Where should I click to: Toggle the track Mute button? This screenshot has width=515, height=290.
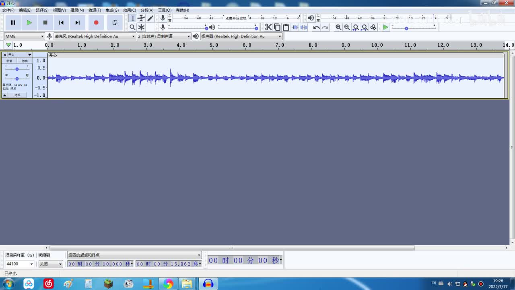point(9,61)
